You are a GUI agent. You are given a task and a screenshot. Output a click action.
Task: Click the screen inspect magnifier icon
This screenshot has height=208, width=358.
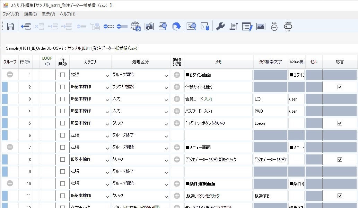(191, 26)
